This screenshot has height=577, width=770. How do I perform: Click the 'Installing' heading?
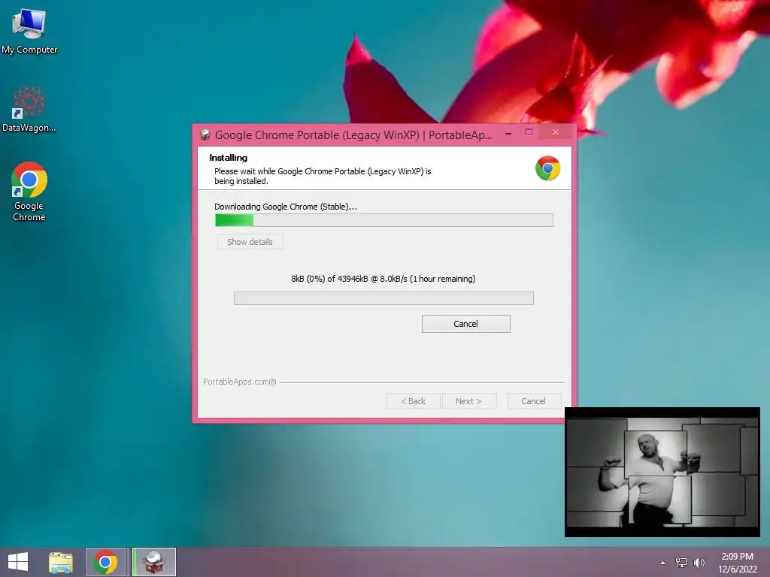pos(229,158)
